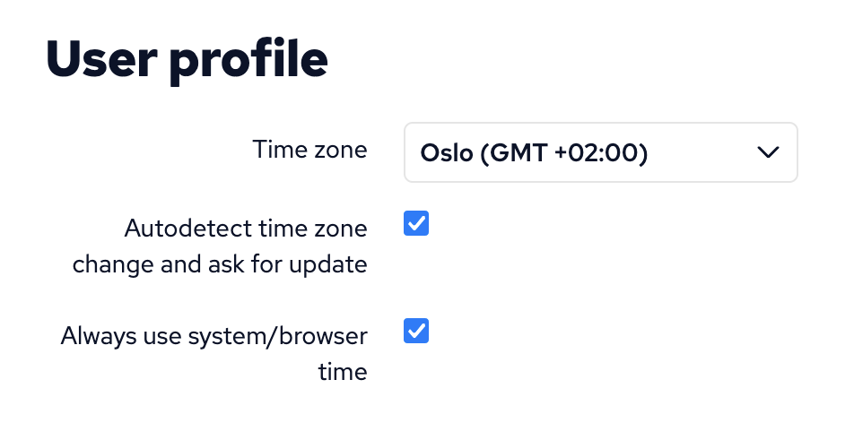Select the Oslo (GMT +02:00) value text
Screen dimensions: 854x423
[x=534, y=153]
